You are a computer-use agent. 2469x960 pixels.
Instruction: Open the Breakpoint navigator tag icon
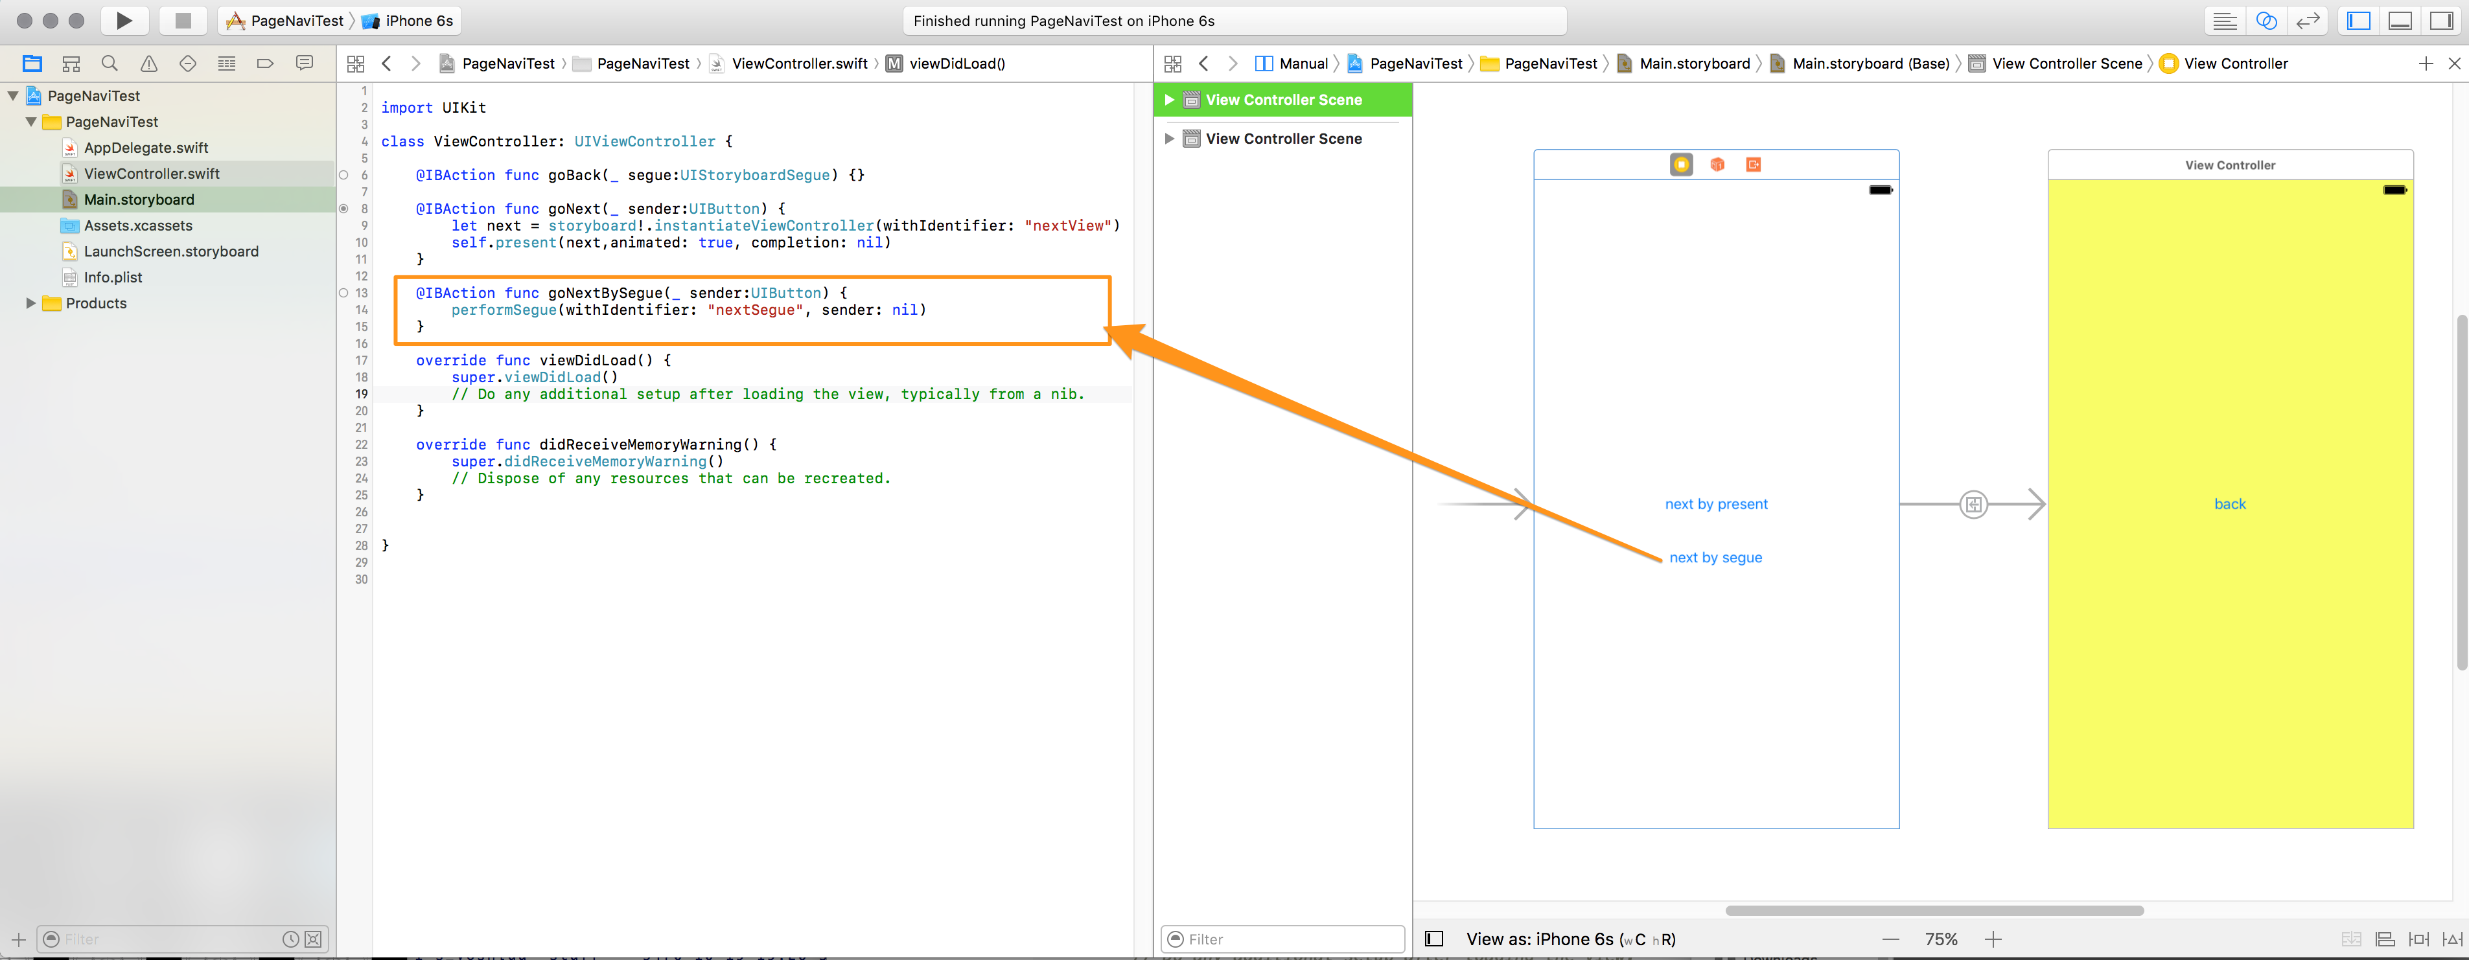click(266, 62)
